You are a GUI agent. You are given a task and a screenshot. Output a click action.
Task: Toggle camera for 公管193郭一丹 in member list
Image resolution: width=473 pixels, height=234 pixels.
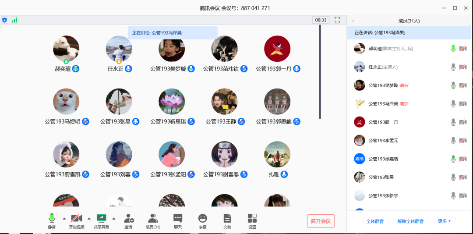point(463,122)
